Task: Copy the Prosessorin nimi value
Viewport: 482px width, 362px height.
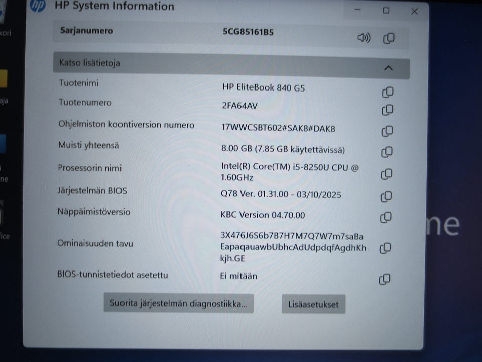Action: click(x=387, y=174)
